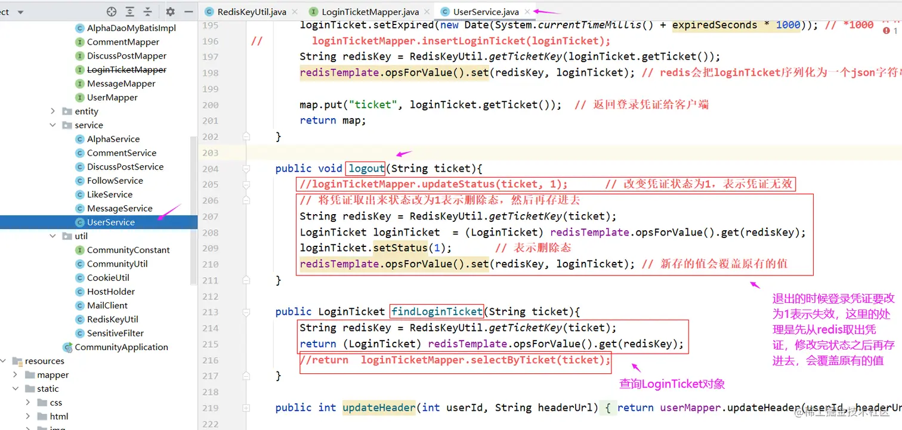Screen dimensions: 902x430
Task: Close the UserService.java tab
Action: coord(527,11)
